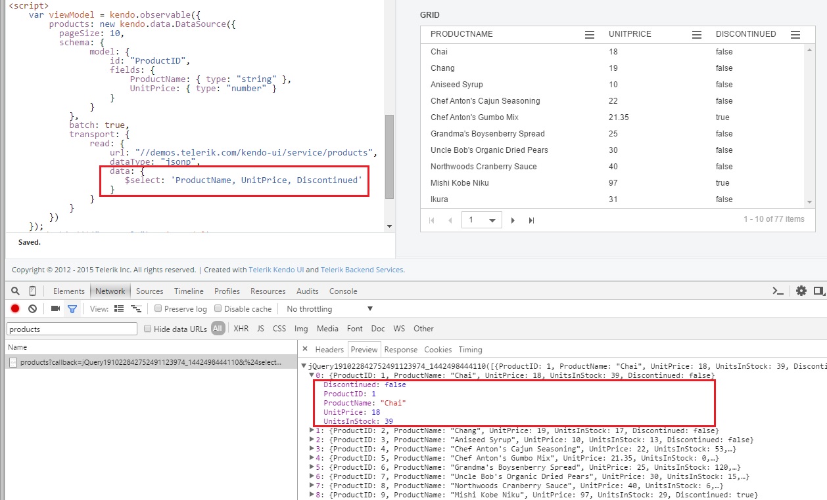Filter requests by CSS
827x500 pixels.
279,329
